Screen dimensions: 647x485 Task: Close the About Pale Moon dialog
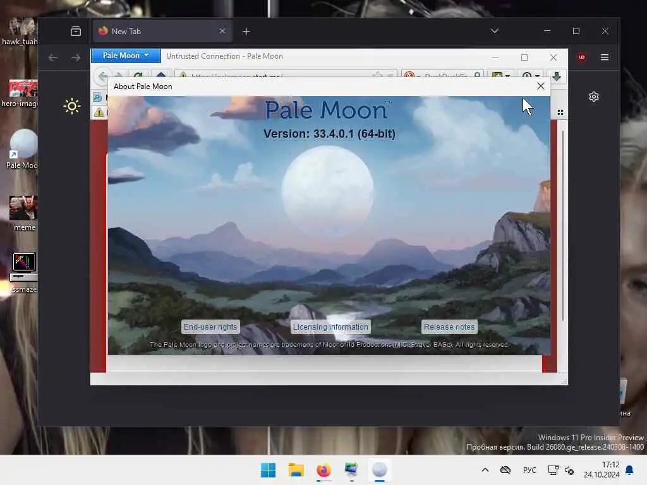tap(541, 86)
